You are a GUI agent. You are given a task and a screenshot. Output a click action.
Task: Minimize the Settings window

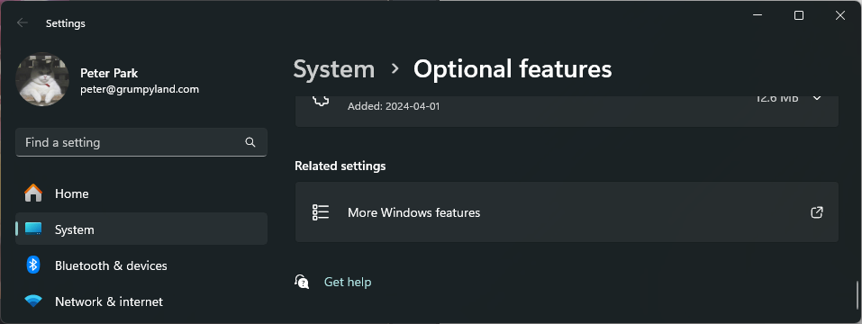758,16
